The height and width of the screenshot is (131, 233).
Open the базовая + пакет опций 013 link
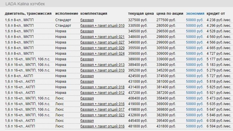(102, 65)
